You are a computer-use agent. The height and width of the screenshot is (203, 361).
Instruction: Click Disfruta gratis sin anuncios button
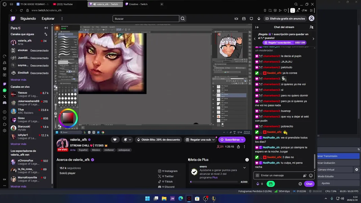coord(285,19)
